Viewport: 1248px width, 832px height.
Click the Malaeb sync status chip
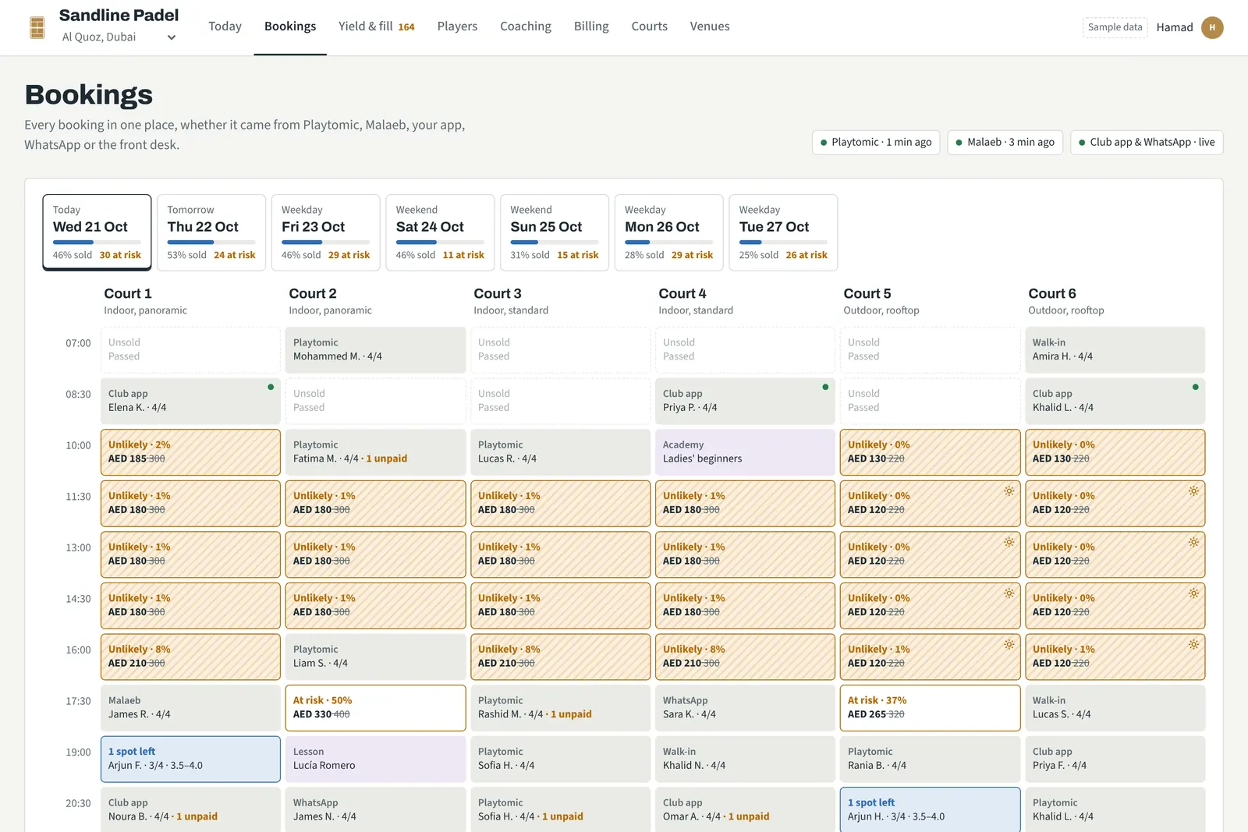(1005, 142)
